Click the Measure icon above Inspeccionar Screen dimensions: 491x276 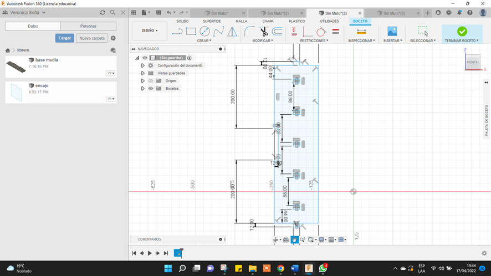[361, 32]
